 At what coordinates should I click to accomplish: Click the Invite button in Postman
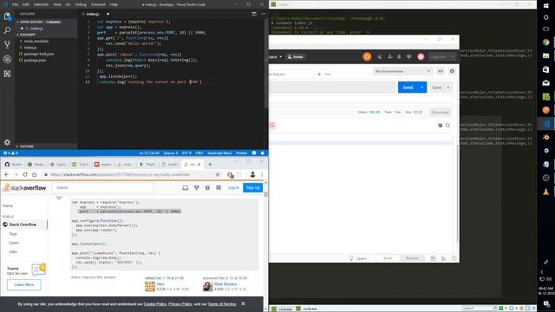point(295,56)
